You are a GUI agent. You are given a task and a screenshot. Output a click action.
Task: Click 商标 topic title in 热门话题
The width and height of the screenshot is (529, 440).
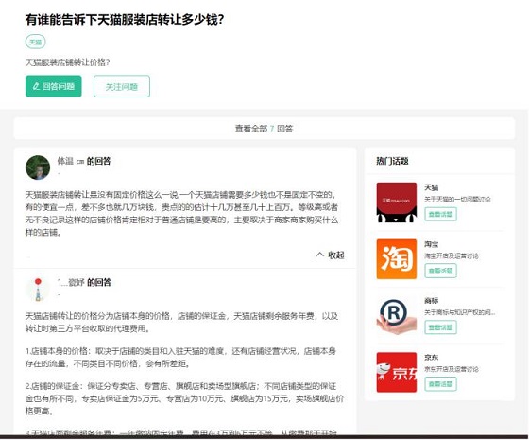point(432,301)
